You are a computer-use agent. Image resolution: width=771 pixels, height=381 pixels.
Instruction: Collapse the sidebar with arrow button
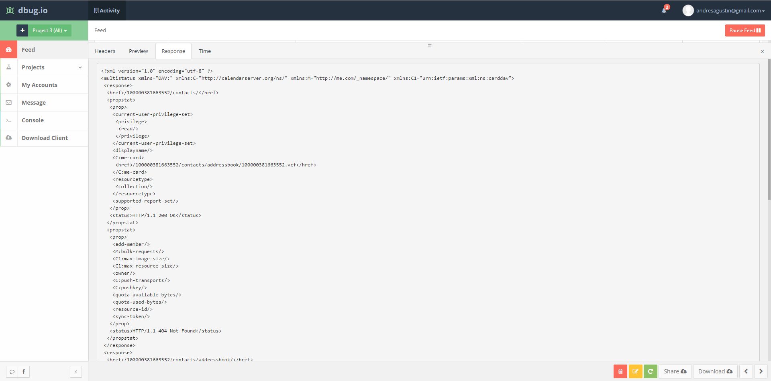pyautogui.click(x=76, y=372)
